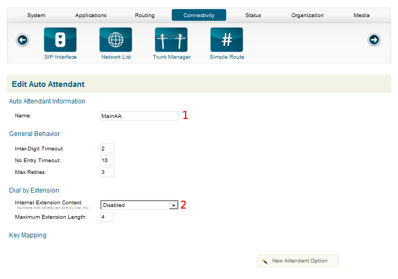Click the wand icon beside New Attendant Option

265,261
